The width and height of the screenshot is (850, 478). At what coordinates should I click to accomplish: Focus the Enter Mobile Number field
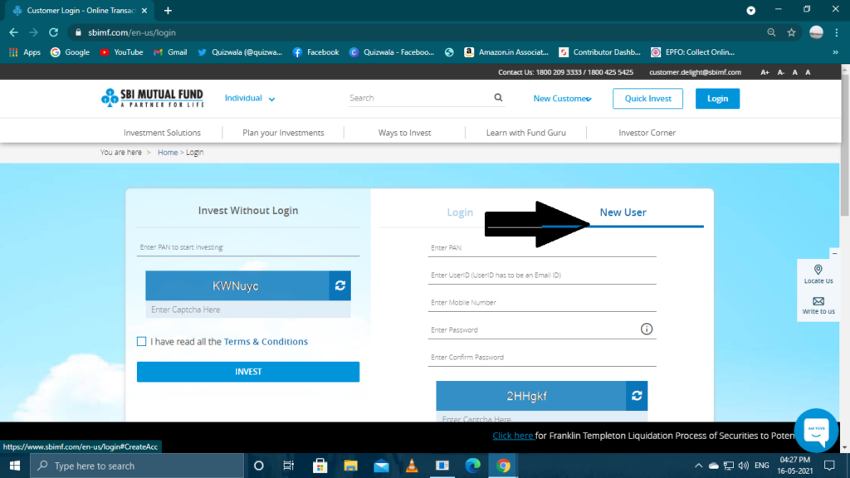click(x=542, y=302)
